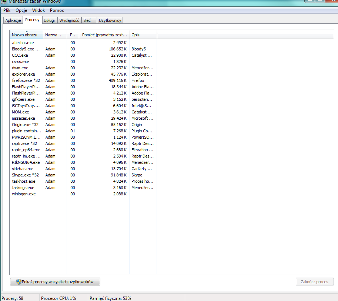Image resolution: width=338 pixels, height=301 pixels.
Task: Click the Bloody5 description cell
Action: pyautogui.click(x=138, y=49)
